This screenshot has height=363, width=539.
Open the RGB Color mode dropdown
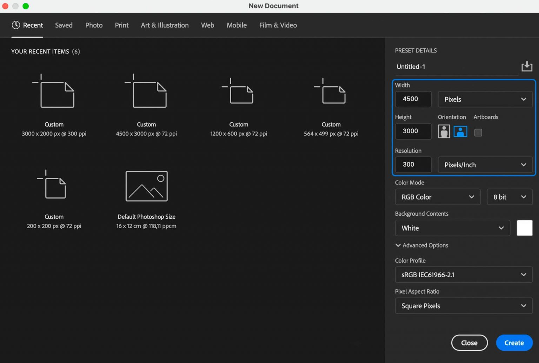[438, 197]
